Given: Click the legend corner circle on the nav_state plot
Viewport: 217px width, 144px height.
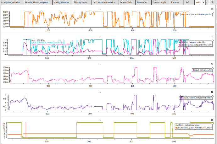Looking at the screenshot, I should (x=213, y=123).
